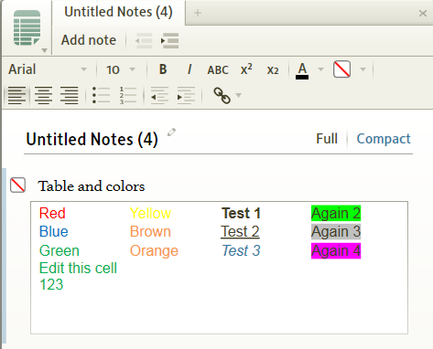Insert a bulleted list
Screen dimensions: 433x349
click(101, 96)
